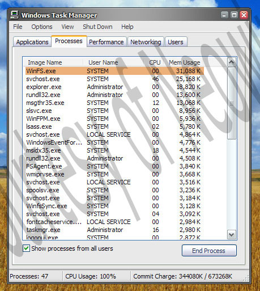Select rundll32.exe using 4,508 K

pyautogui.click(x=114, y=158)
